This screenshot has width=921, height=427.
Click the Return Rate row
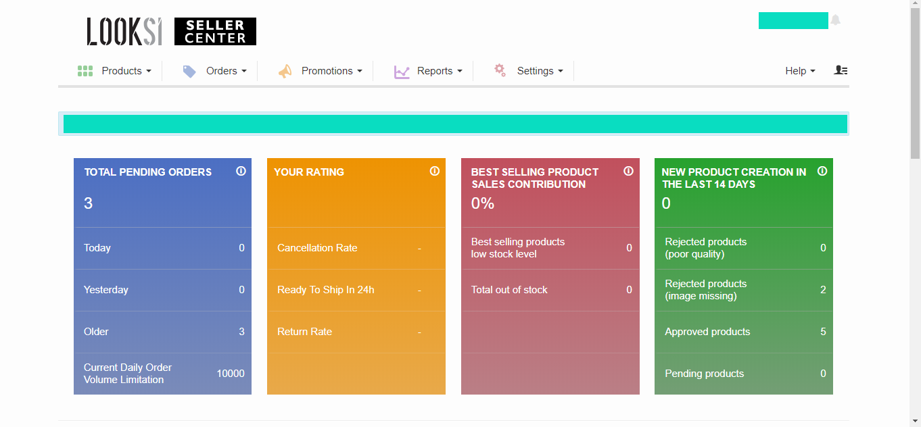[x=356, y=332]
